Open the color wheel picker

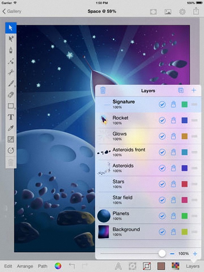point(58,266)
